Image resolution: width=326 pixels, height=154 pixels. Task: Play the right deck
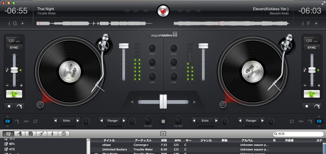[312, 94]
